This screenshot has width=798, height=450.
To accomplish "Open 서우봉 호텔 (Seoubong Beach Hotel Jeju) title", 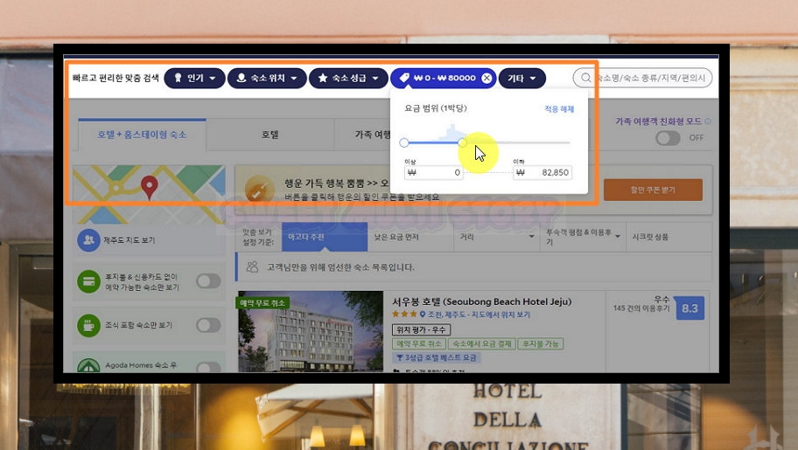I will (481, 301).
